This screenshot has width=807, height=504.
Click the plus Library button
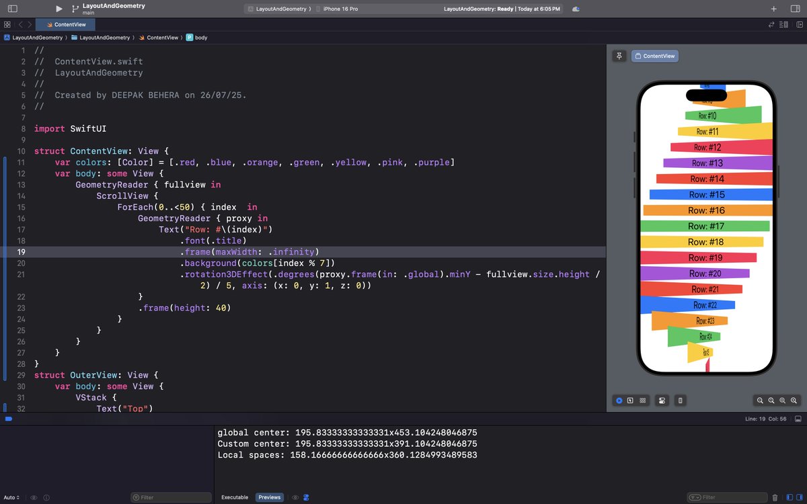point(774,9)
